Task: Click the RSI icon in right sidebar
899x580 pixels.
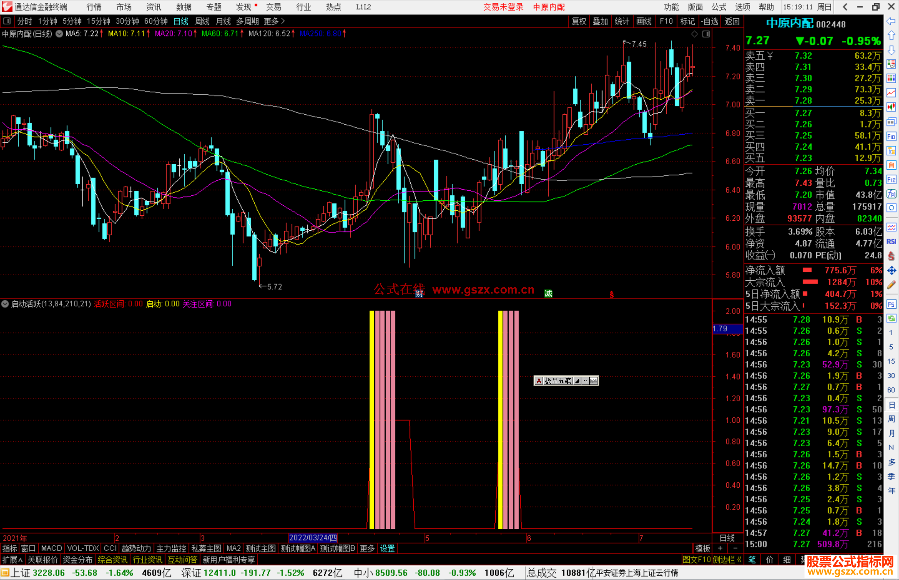Action: (x=891, y=242)
